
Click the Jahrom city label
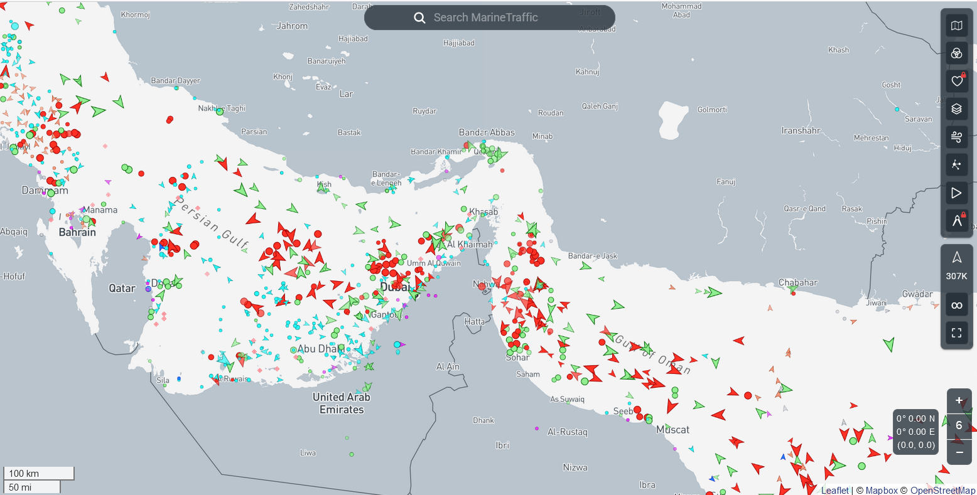point(293,26)
